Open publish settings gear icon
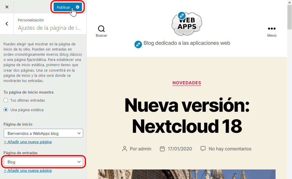The image size is (292, 179). (77, 7)
